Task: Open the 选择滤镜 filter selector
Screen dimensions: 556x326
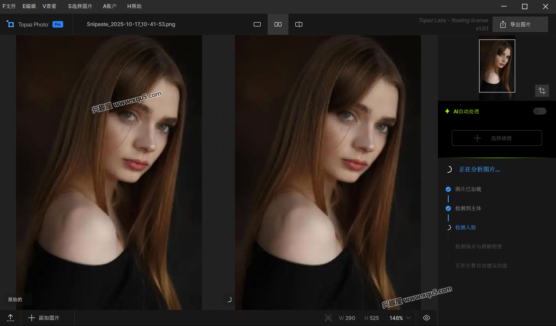Action: 496,138
